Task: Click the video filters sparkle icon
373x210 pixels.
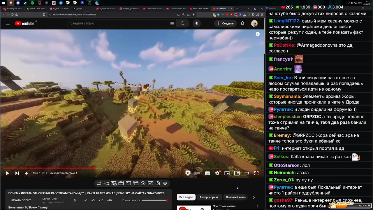Action: coord(150,183)
